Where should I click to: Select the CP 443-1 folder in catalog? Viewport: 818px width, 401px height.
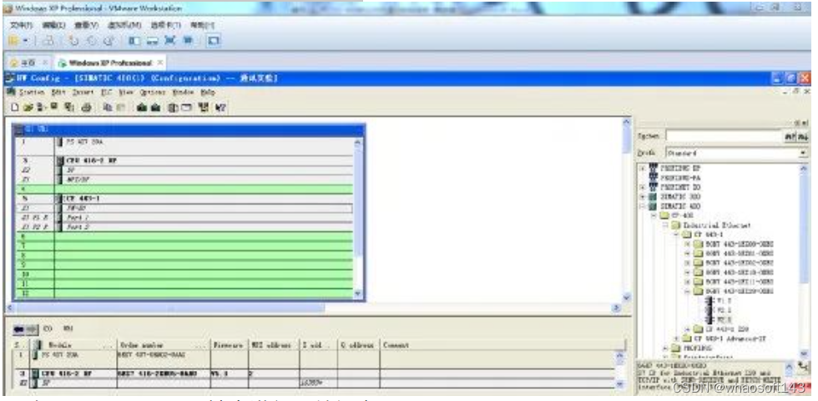709,235
